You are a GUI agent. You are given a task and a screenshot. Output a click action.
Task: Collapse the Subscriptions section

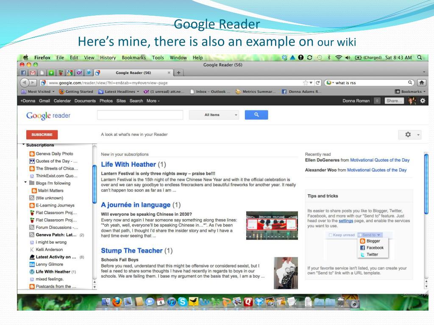tap(24, 145)
